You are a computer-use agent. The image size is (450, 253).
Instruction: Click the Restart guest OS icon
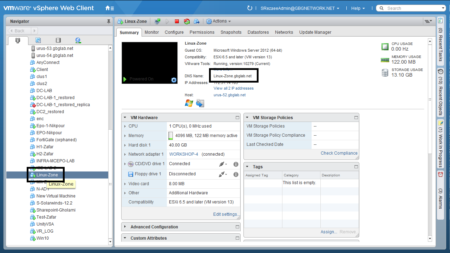coord(187,21)
